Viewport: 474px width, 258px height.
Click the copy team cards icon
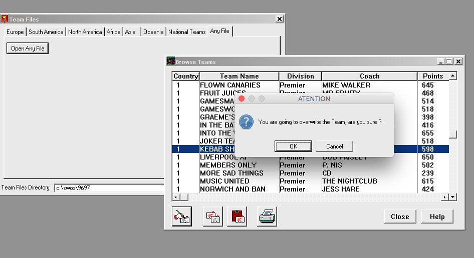coord(212,216)
